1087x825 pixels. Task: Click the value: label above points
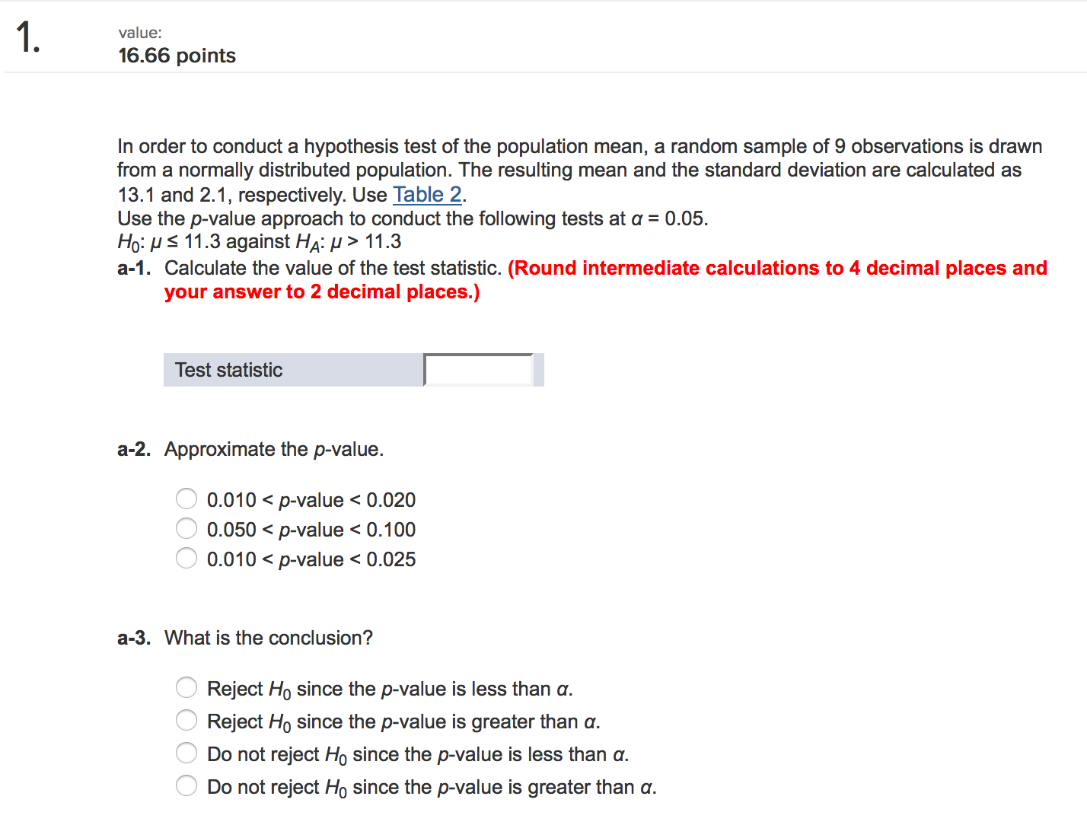coord(140,33)
